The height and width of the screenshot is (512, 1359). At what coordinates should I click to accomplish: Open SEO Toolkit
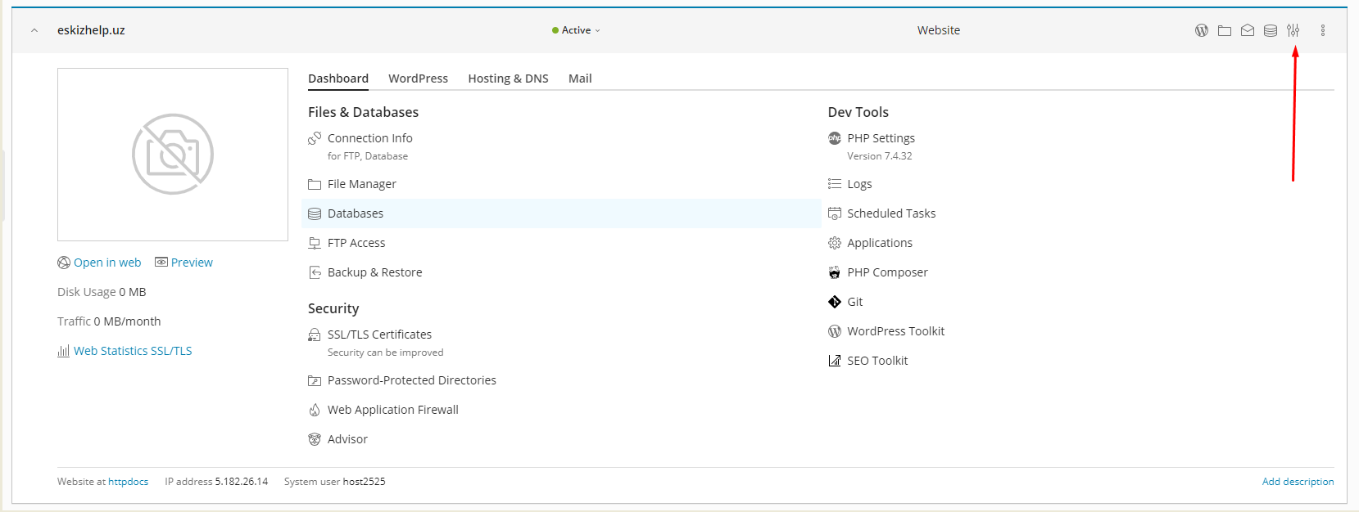[x=877, y=361]
